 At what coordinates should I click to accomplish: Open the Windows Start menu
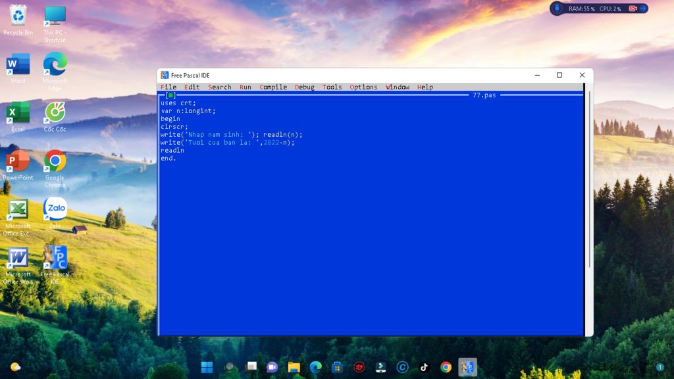click(x=207, y=367)
